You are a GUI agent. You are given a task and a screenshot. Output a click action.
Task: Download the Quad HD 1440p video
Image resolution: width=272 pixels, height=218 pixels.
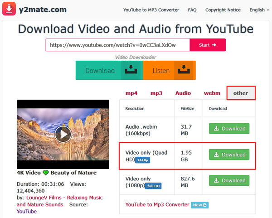229,155
